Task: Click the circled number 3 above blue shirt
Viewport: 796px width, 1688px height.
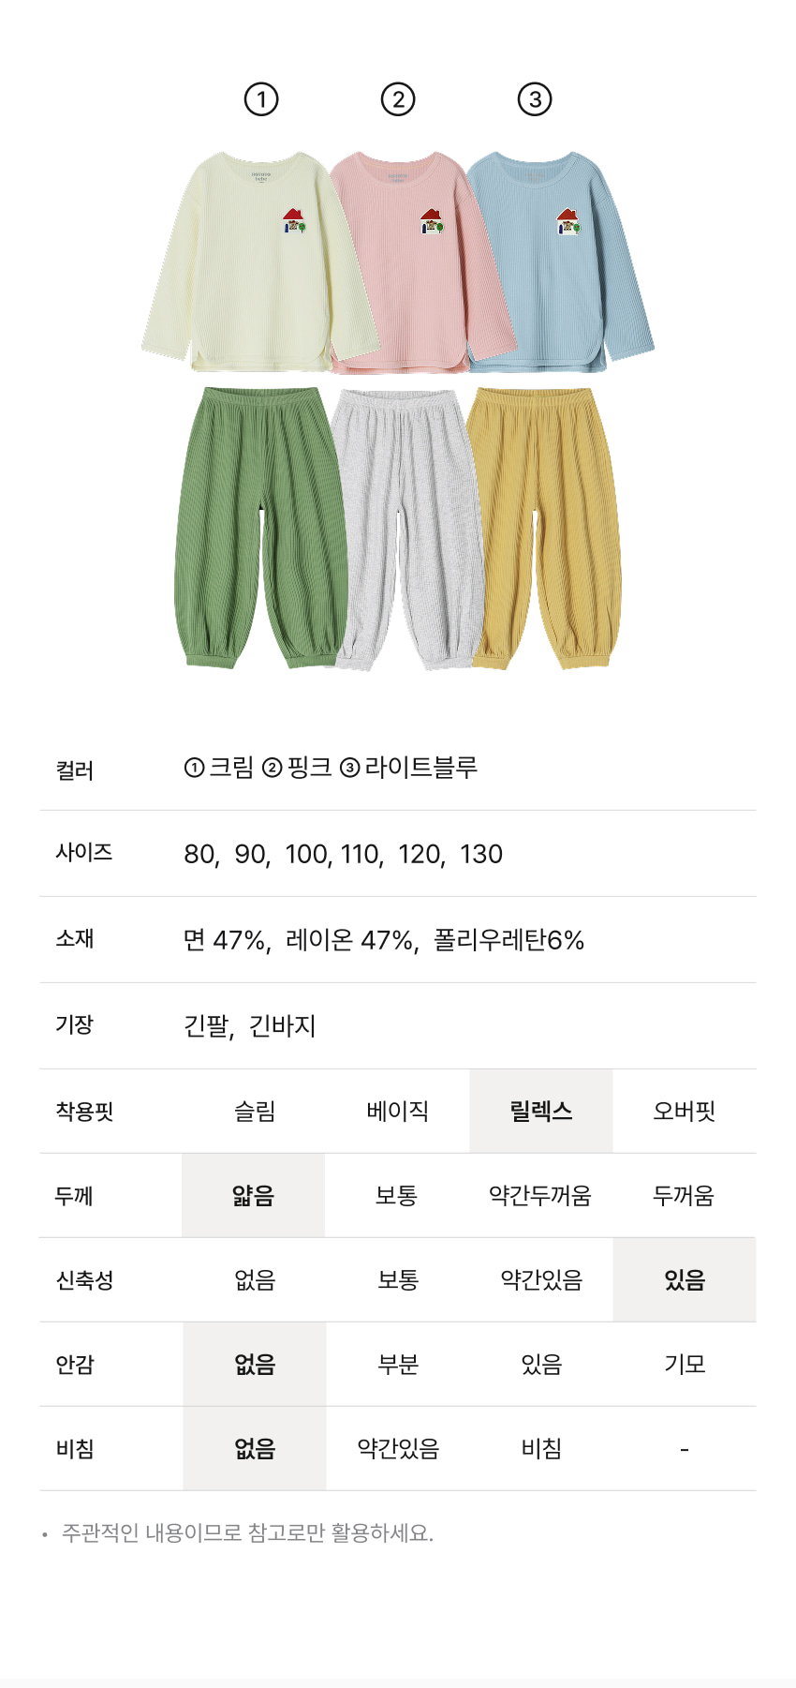Action: [x=535, y=99]
